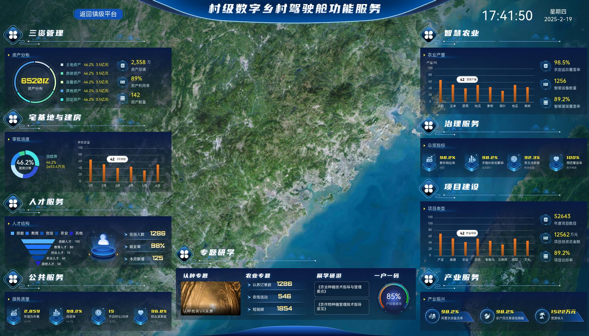Click the clover icon beside 智慧农业
Viewport: 589px width, 336px height.
tap(429, 35)
